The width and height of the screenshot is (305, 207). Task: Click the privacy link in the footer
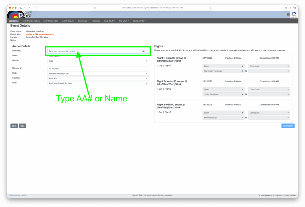click(x=18, y=195)
